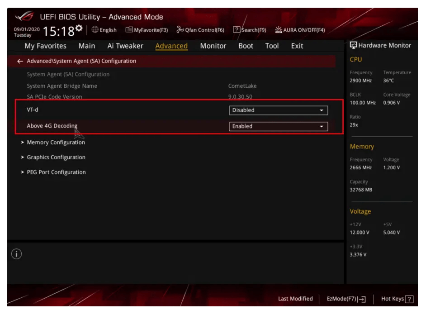Screen dimensions: 426x324
Task: Open MyFavorite(F3) shortcut
Action: tap(147, 30)
